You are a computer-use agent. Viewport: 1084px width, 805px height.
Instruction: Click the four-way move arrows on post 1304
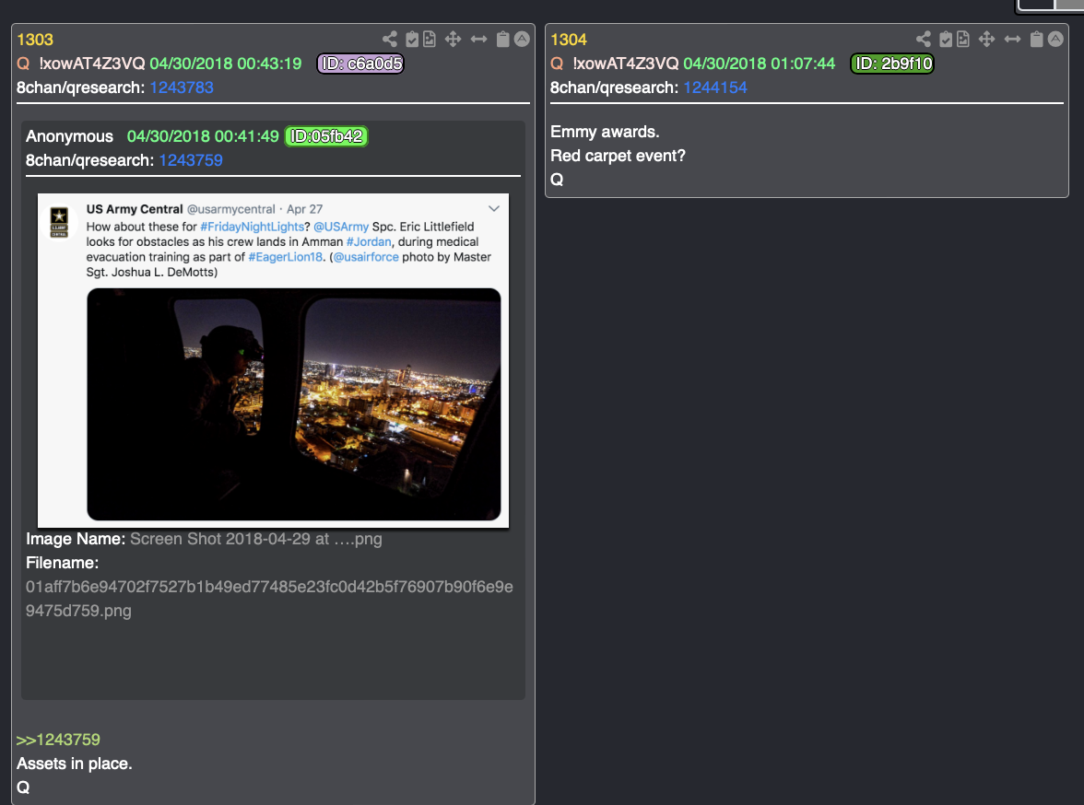tap(986, 40)
